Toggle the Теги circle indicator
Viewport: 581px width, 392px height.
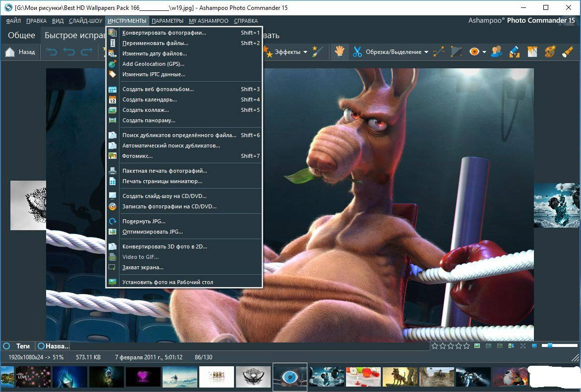tap(6, 346)
